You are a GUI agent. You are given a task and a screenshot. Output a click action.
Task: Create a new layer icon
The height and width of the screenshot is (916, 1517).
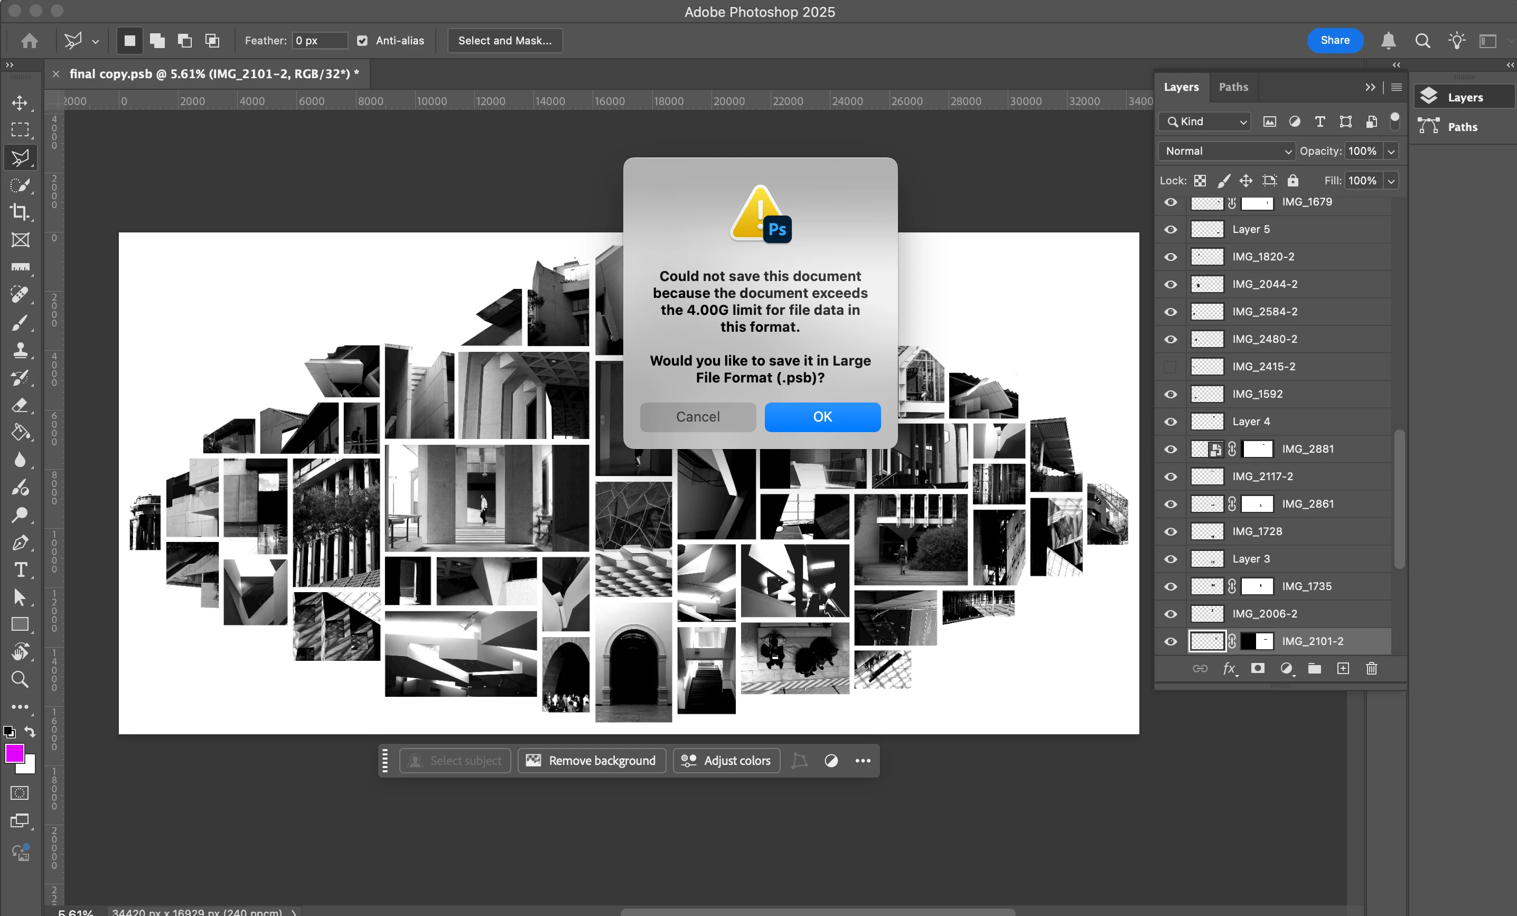[1343, 669]
